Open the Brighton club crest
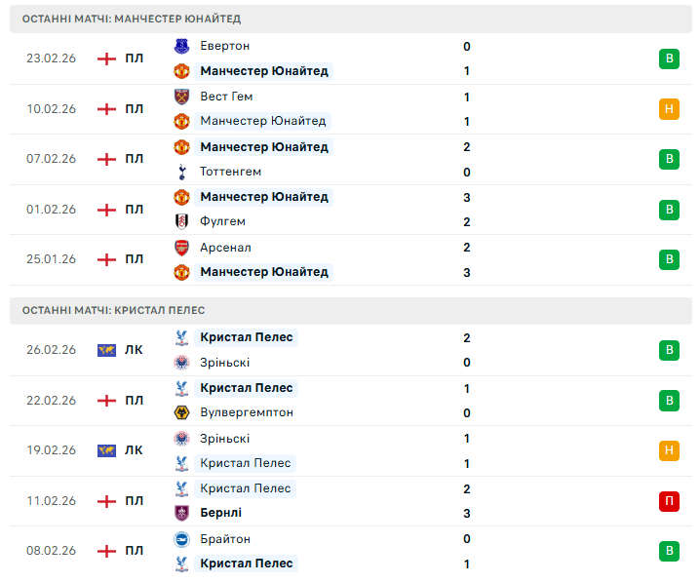The width and height of the screenshot is (700, 583). pos(181,539)
